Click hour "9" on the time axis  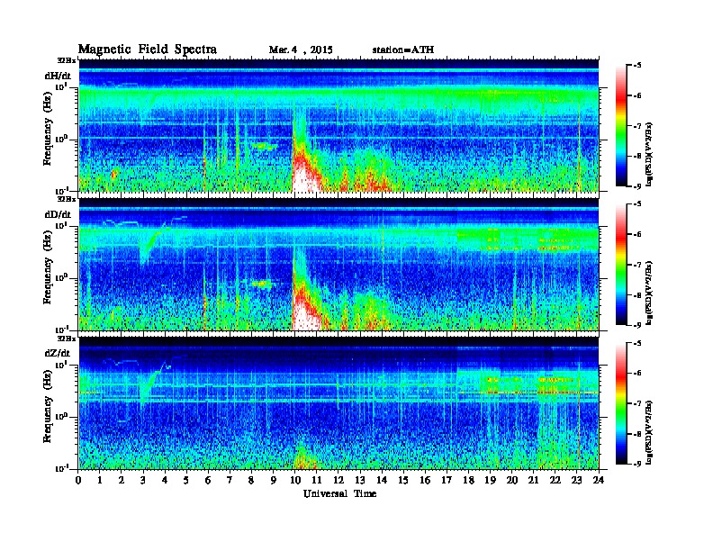click(274, 481)
